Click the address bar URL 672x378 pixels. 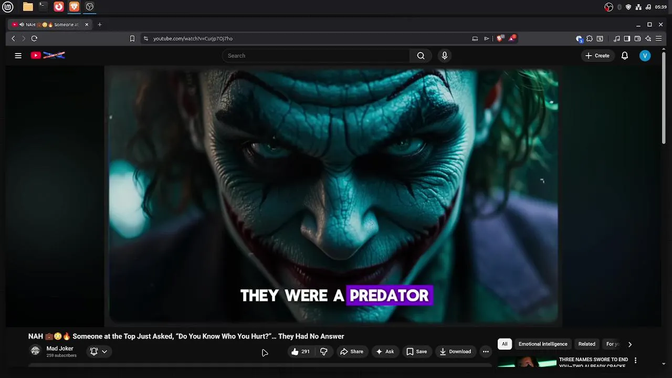pos(193,38)
